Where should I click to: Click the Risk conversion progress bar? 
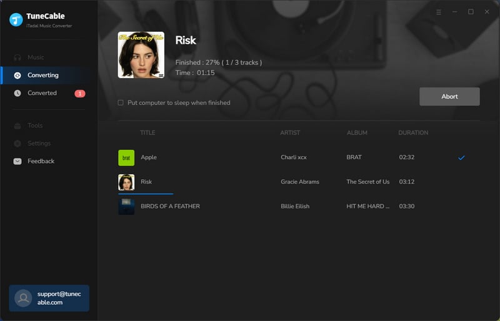pos(146,194)
